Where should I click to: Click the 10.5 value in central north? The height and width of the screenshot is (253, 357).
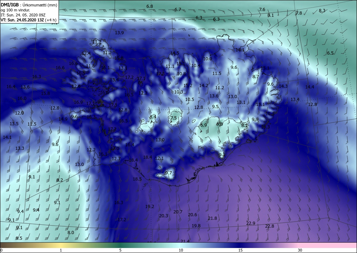190,100
